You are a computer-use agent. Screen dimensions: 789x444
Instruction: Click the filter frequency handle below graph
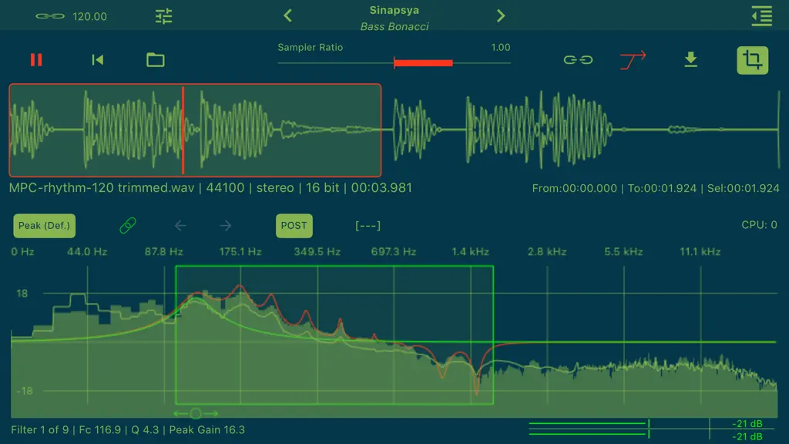pos(196,413)
